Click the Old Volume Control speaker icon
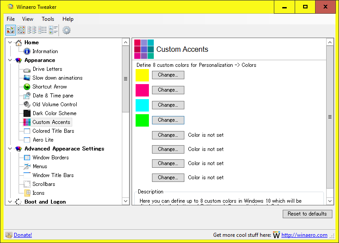This screenshot has height=243, width=339. pos(27,104)
